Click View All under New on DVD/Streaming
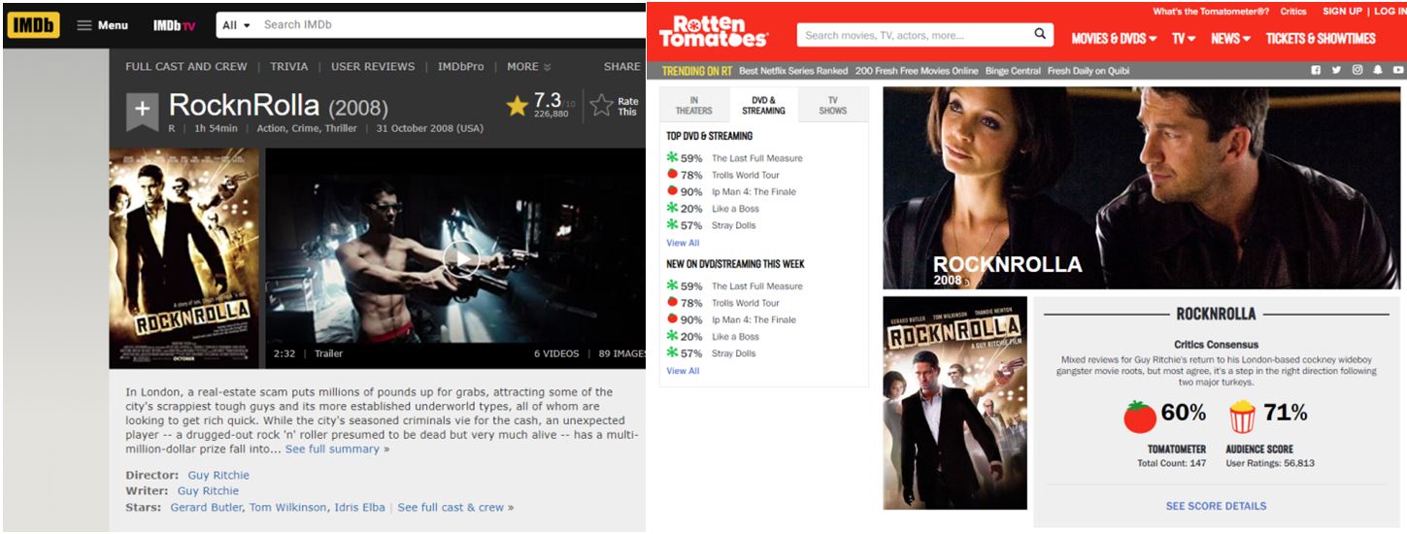Image resolution: width=1407 pixels, height=534 pixels. (683, 371)
